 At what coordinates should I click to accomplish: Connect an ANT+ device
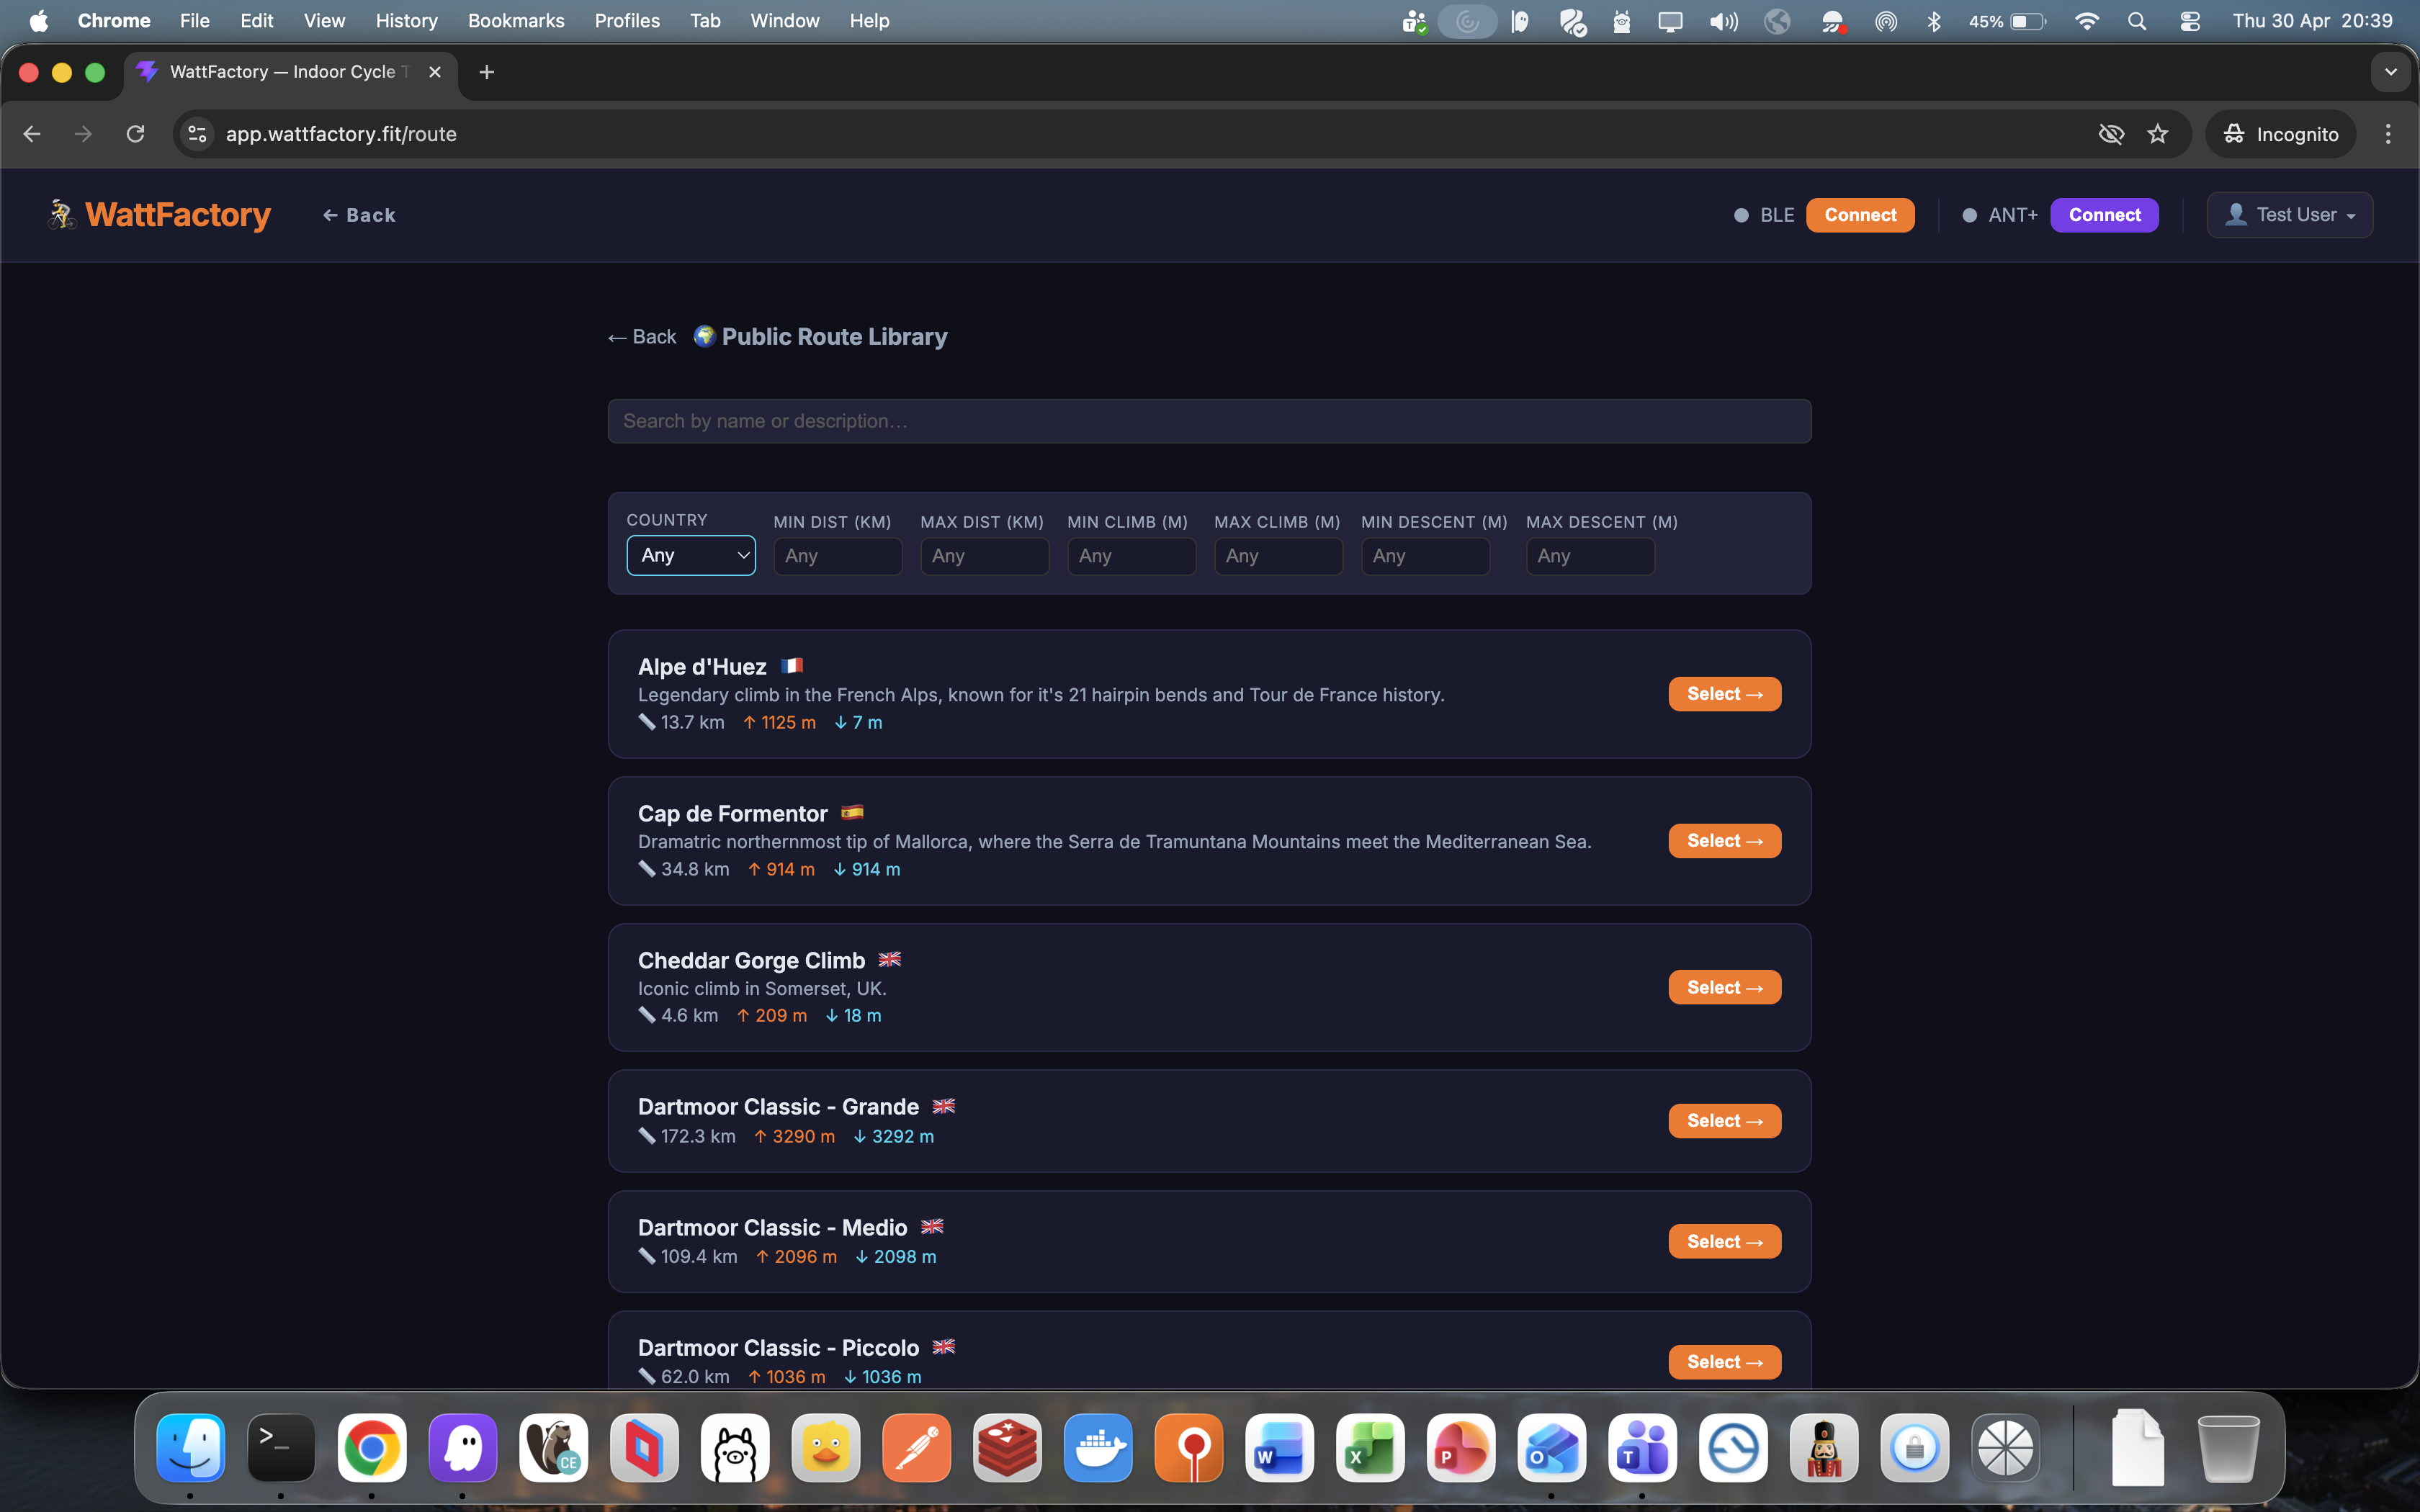[2104, 214]
